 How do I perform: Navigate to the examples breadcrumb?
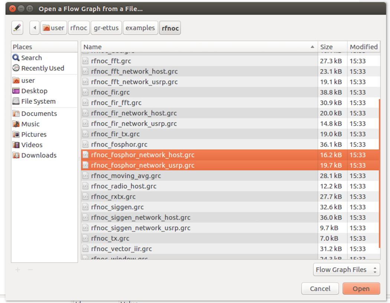140,28
